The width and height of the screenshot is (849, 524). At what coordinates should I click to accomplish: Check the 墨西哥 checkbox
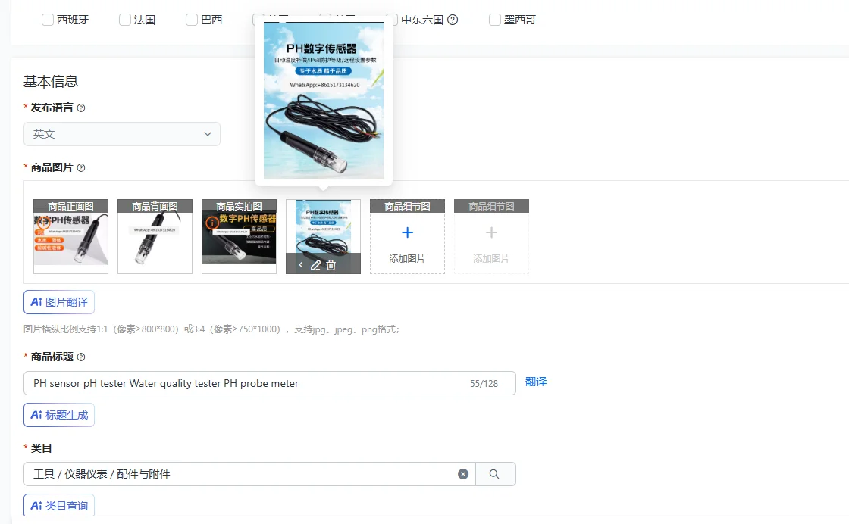[x=495, y=20]
